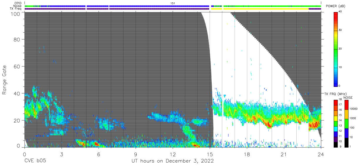Image resolution: width=361 pixels, height=167 pixels.
Task: Click the blue bottom of POWER colorbar
Action: 336,82
